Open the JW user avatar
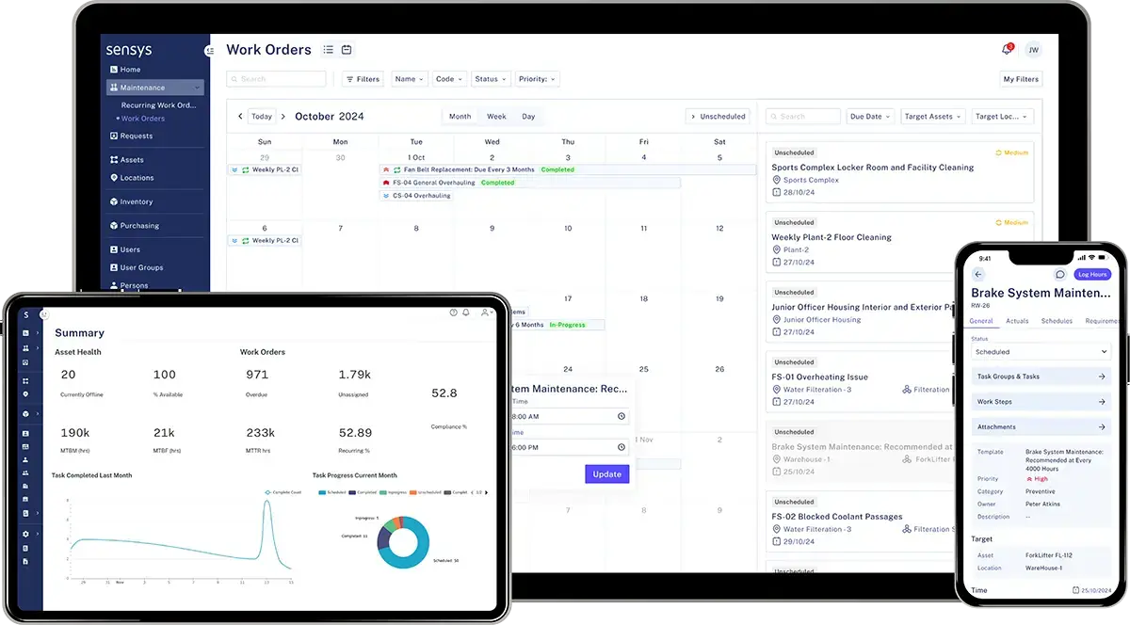1130x625 pixels. pos(1033,50)
